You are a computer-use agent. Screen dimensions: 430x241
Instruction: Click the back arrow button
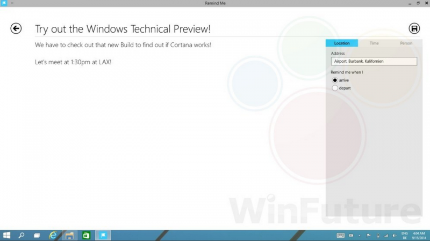[16, 28]
